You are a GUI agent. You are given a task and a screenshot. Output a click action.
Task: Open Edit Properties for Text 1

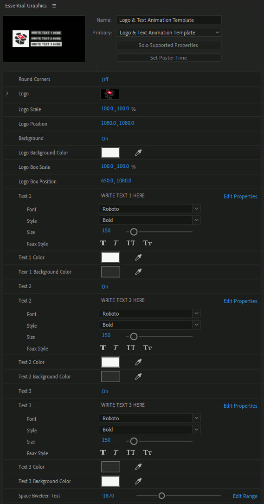[240, 196]
